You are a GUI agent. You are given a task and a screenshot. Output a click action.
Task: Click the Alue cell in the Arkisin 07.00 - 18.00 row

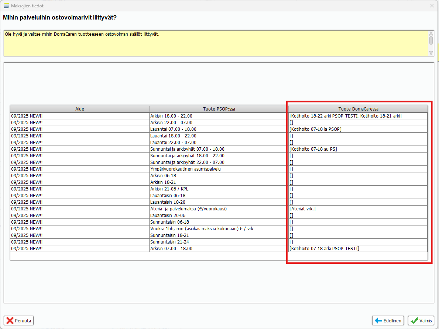(x=80, y=249)
